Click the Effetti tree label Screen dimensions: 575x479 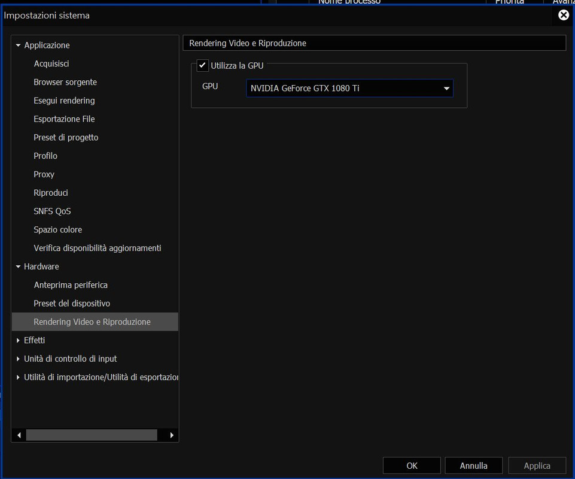(35, 340)
